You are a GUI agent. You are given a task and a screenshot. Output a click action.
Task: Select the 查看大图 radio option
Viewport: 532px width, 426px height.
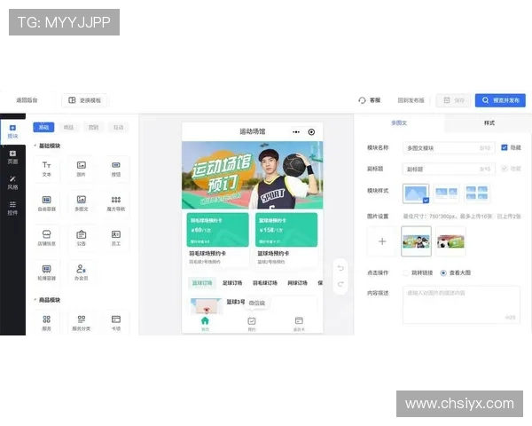tap(443, 272)
